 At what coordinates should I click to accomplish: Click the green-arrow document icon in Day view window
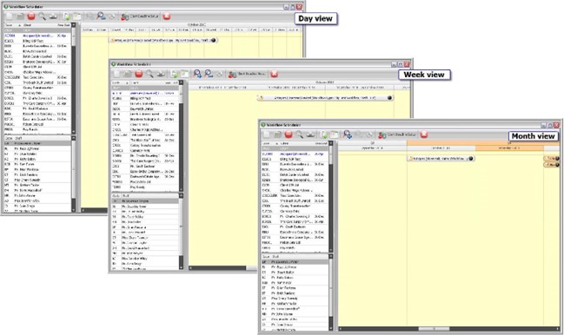click(x=67, y=16)
